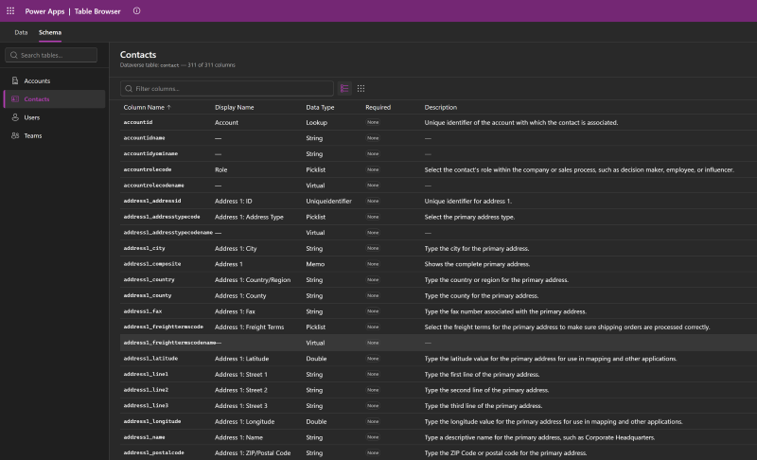Click the Users icon in sidebar
The height and width of the screenshot is (460, 757).
click(15, 117)
